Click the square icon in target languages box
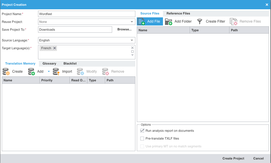271x163 pixels. 132,52
